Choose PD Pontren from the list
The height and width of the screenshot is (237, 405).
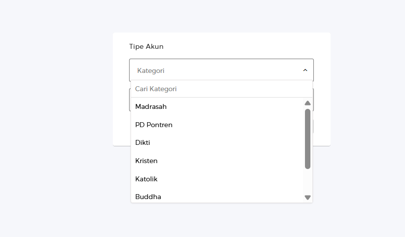click(154, 125)
